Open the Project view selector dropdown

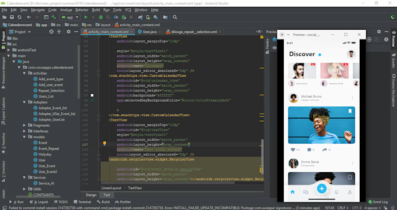pos(20,32)
